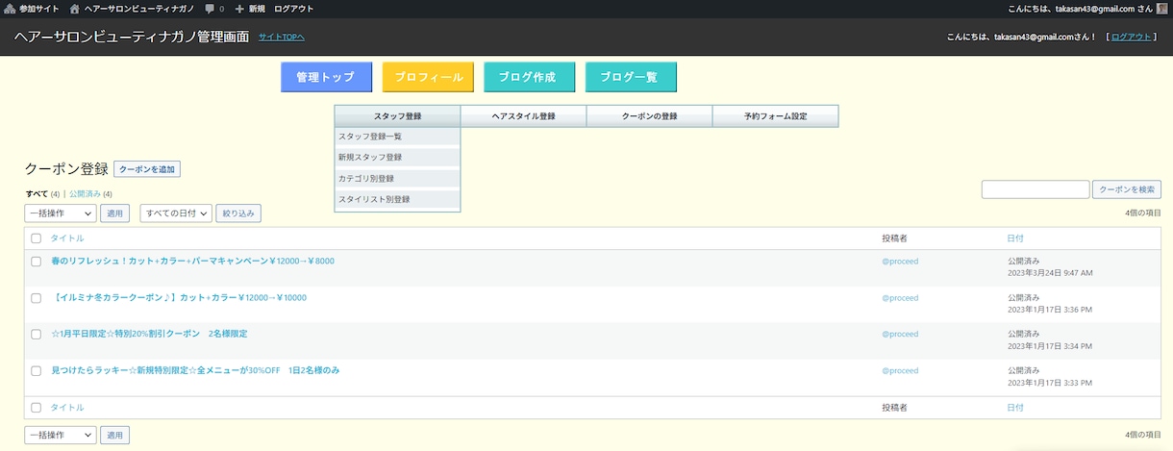Check the 春のリフレッシュ coupon checkbox
Image resolution: width=1173 pixels, height=451 pixels.
point(37,262)
